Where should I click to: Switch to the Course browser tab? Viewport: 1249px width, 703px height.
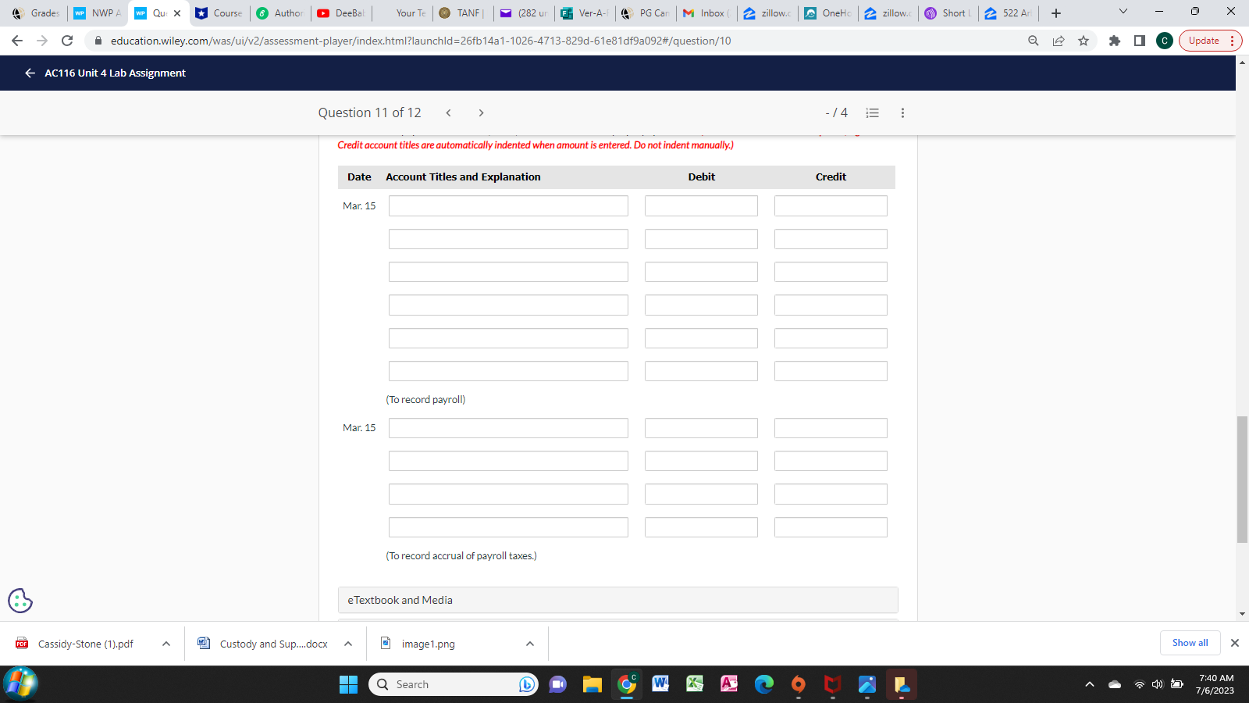221,12
